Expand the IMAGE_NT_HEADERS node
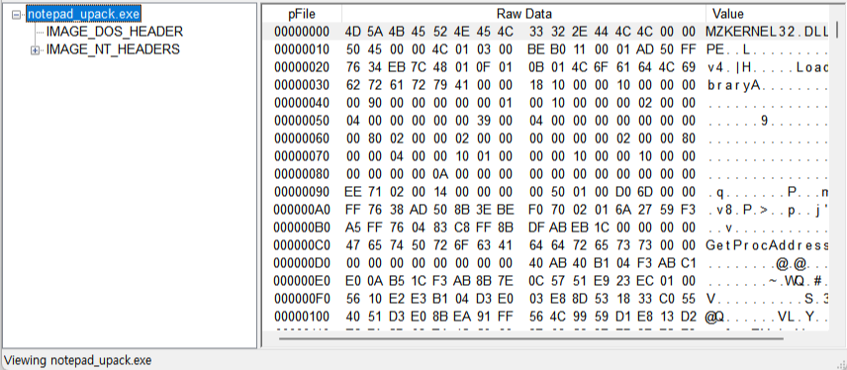The height and width of the screenshot is (370, 847). coord(35,50)
